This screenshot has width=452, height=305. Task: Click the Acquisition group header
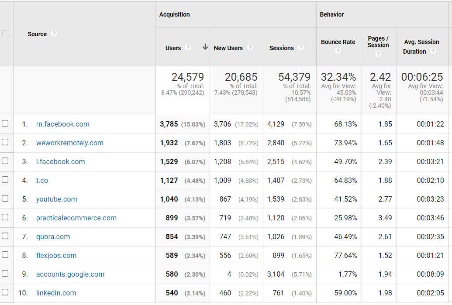[x=174, y=14]
